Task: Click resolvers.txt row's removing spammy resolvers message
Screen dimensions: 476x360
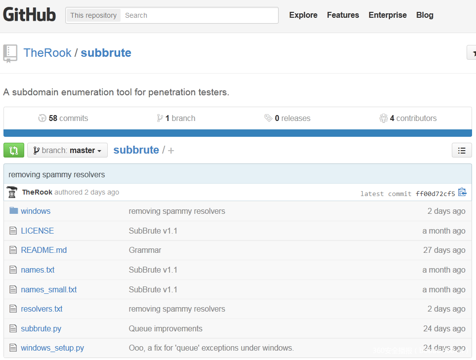Action: [176, 309]
